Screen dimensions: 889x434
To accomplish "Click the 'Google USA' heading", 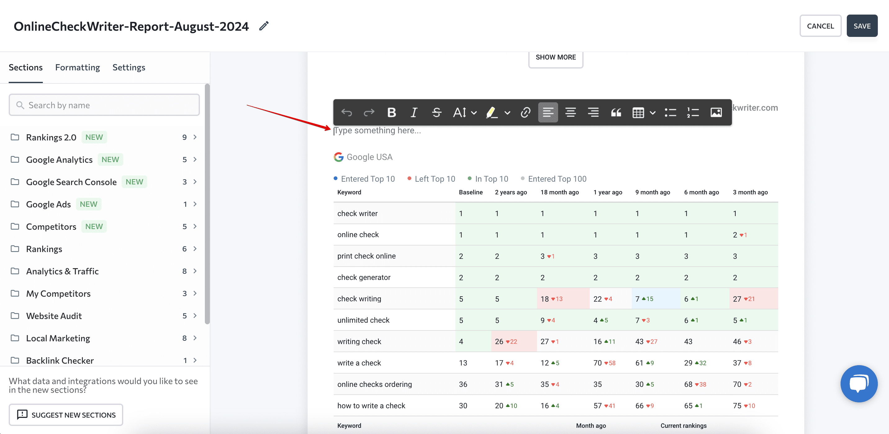I will pos(369,157).
